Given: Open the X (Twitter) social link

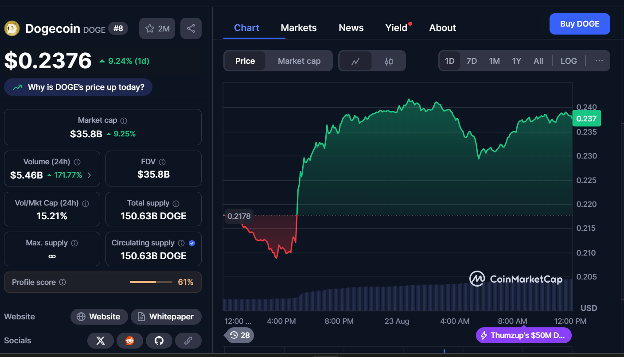Looking at the screenshot, I should (x=101, y=341).
